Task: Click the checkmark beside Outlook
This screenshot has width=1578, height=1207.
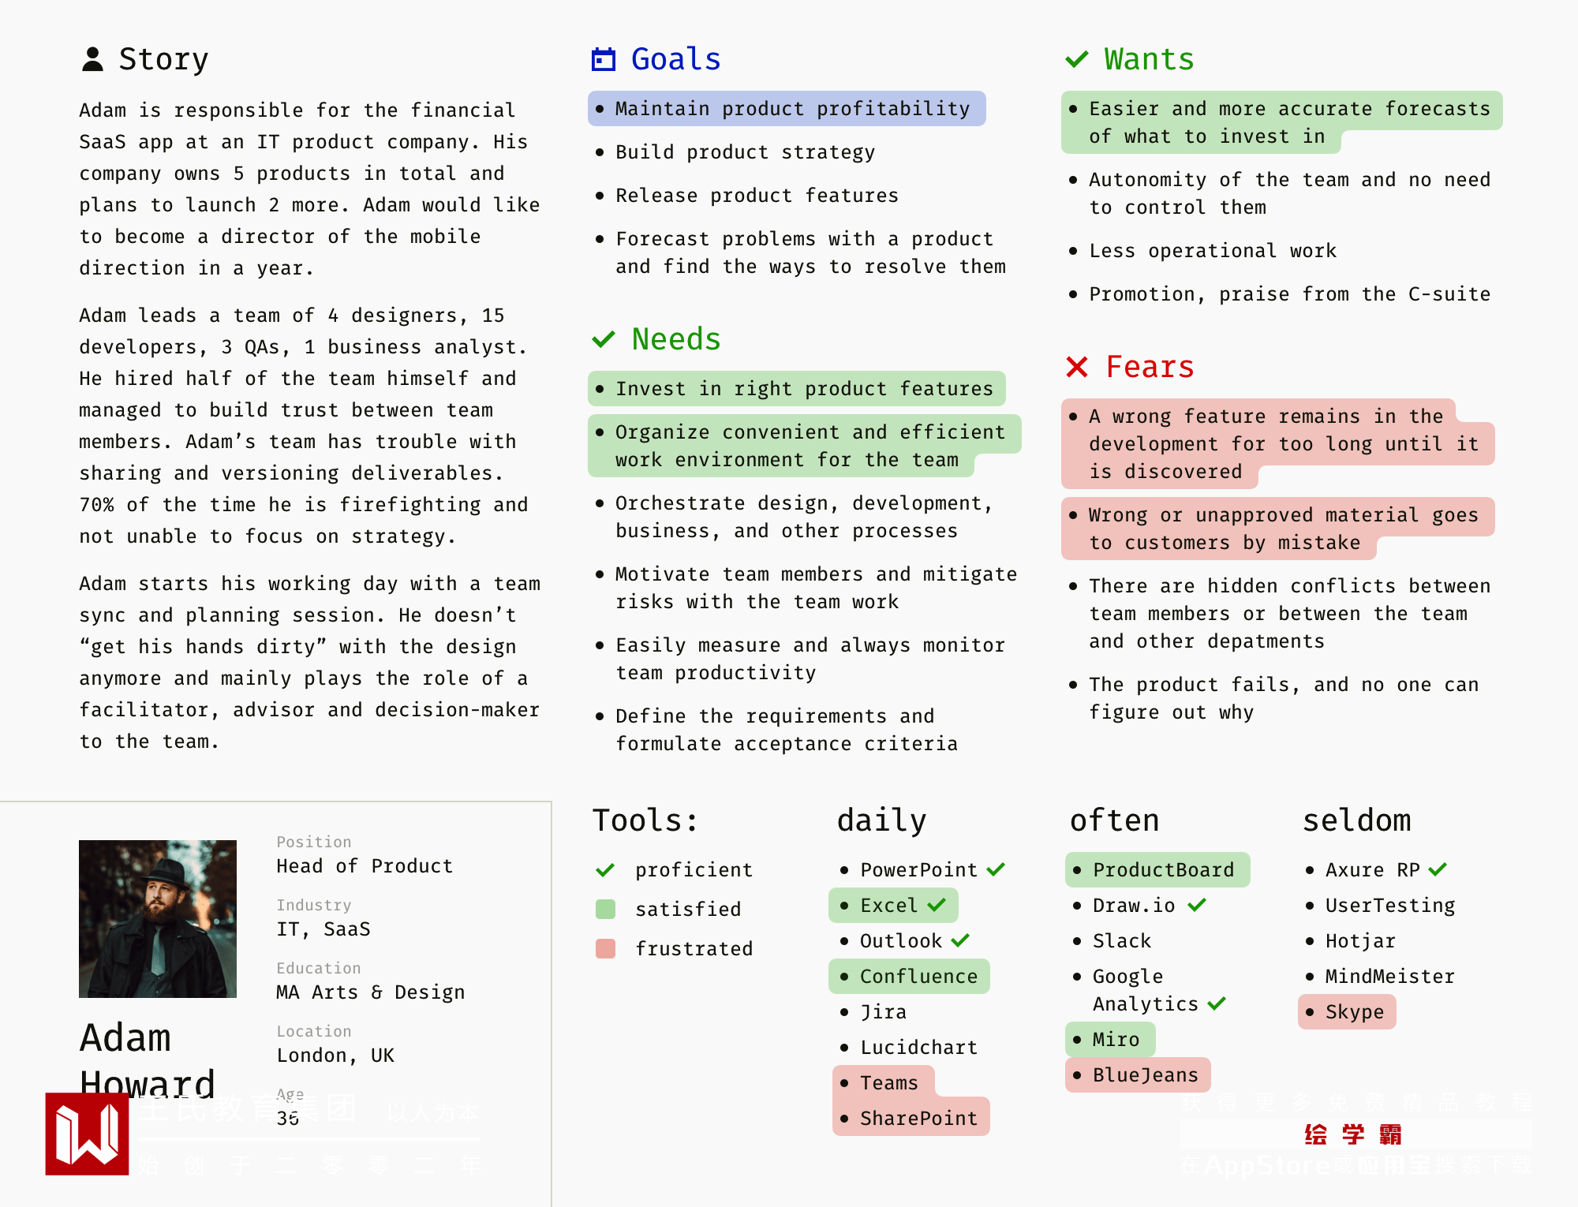Action: pos(960,940)
